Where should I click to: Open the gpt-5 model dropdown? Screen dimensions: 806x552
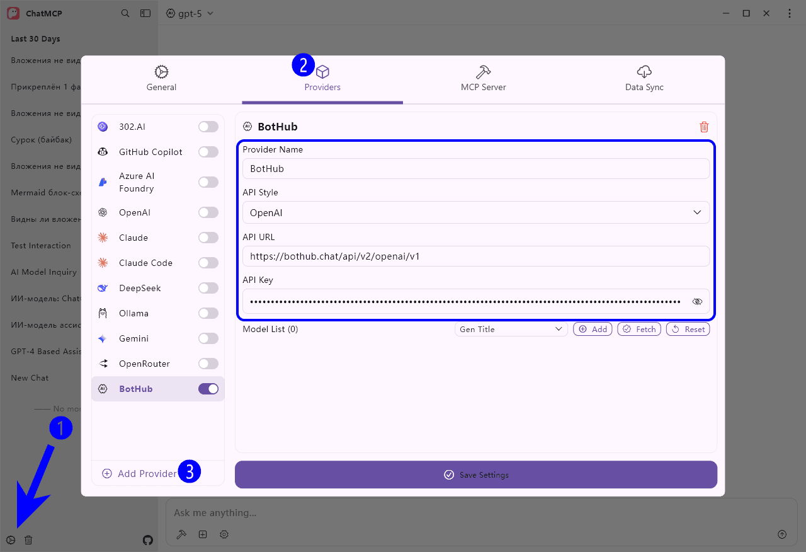click(x=190, y=13)
